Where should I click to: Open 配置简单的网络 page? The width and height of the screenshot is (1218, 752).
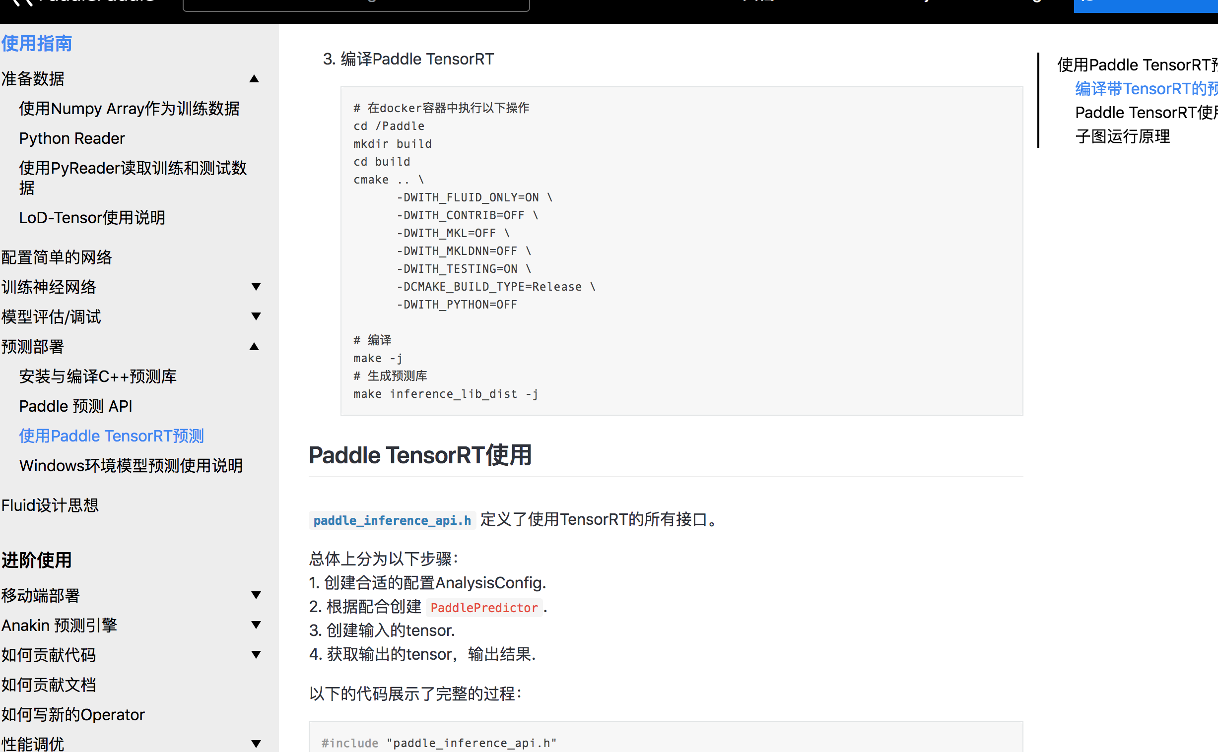point(57,257)
